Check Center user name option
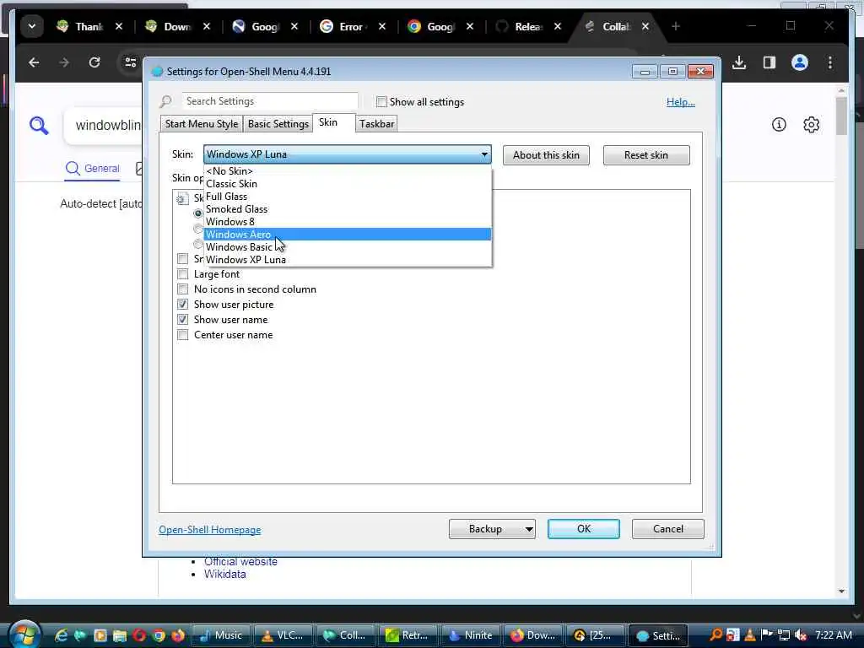 pyautogui.click(x=183, y=334)
